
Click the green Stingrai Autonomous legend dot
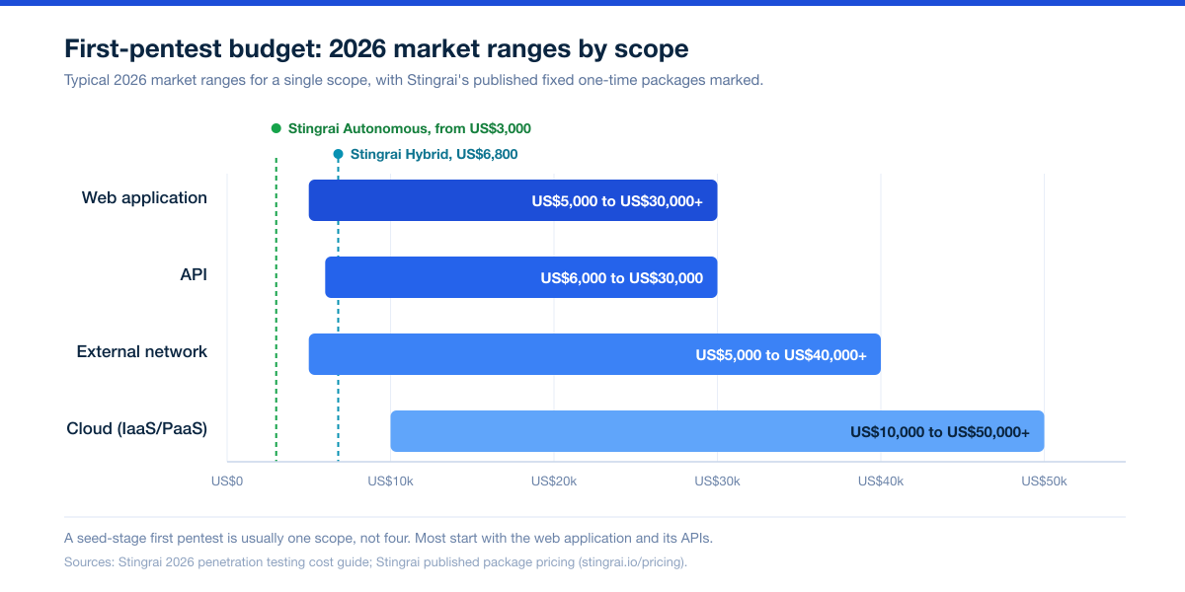point(276,128)
